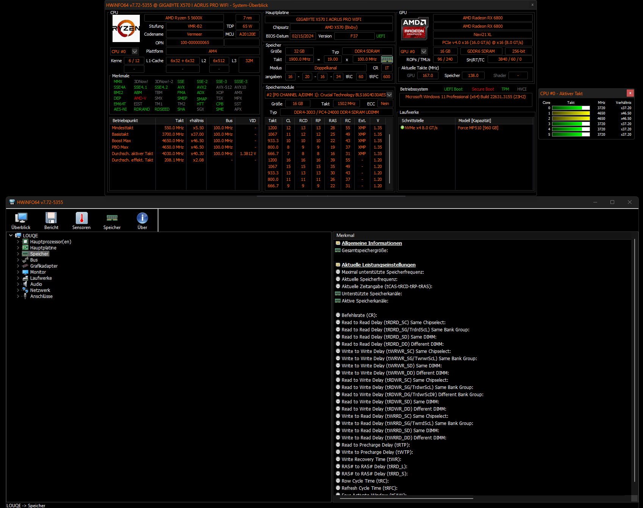The height and width of the screenshot is (508, 643).
Task: Open the Über info toolbar button
Action: pyautogui.click(x=142, y=221)
